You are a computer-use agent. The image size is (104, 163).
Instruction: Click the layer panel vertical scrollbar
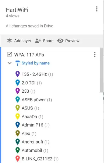101,70
